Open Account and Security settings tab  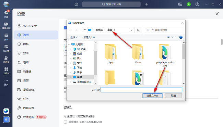pyautogui.click(x=36, y=26)
